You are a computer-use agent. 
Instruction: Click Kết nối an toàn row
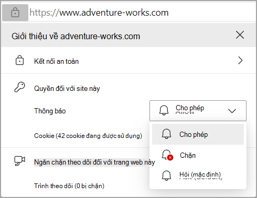coord(128,61)
